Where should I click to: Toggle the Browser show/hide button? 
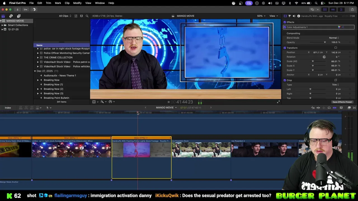click(325, 9)
